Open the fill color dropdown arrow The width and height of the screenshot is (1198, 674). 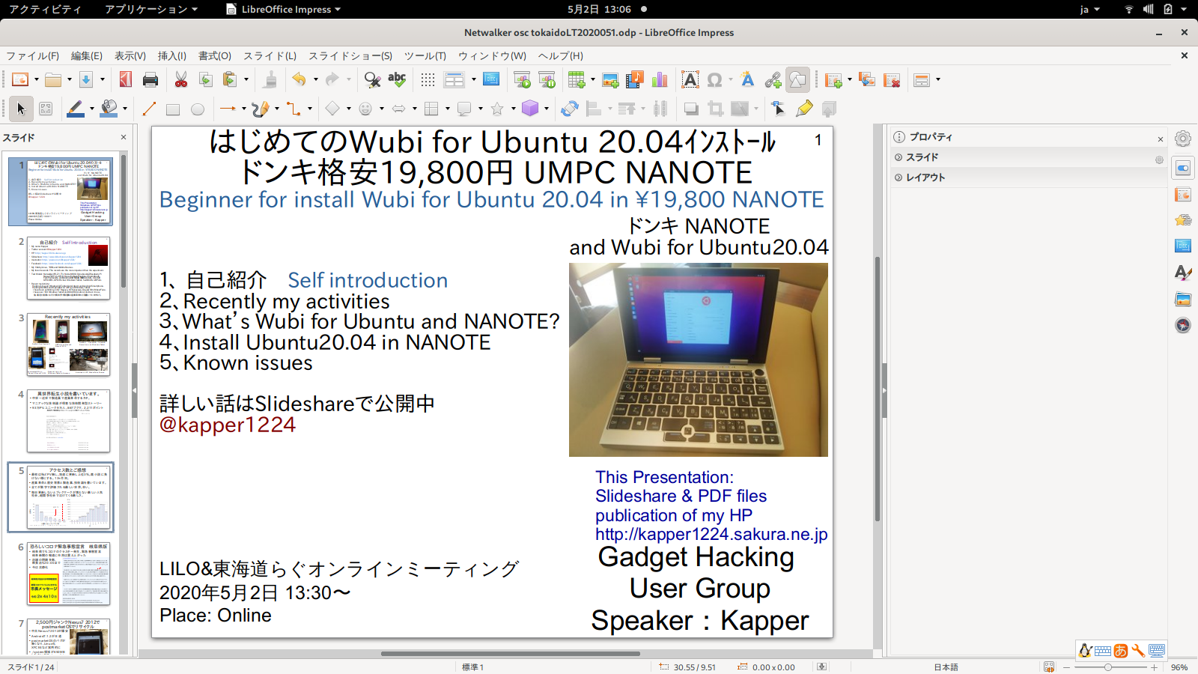tap(125, 109)
